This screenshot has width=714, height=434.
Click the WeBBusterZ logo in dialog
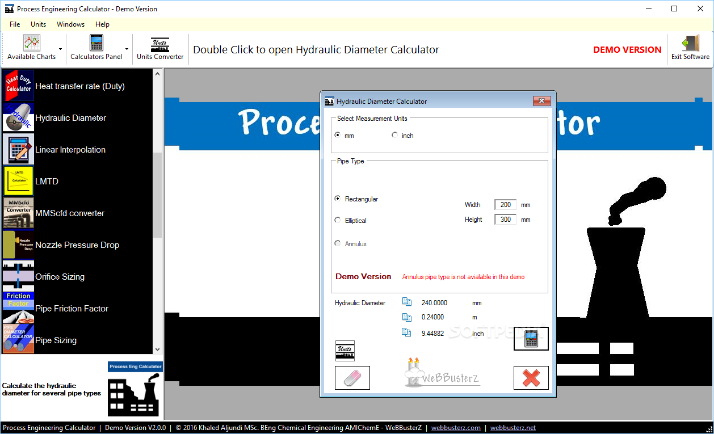(x=443, y=373)
